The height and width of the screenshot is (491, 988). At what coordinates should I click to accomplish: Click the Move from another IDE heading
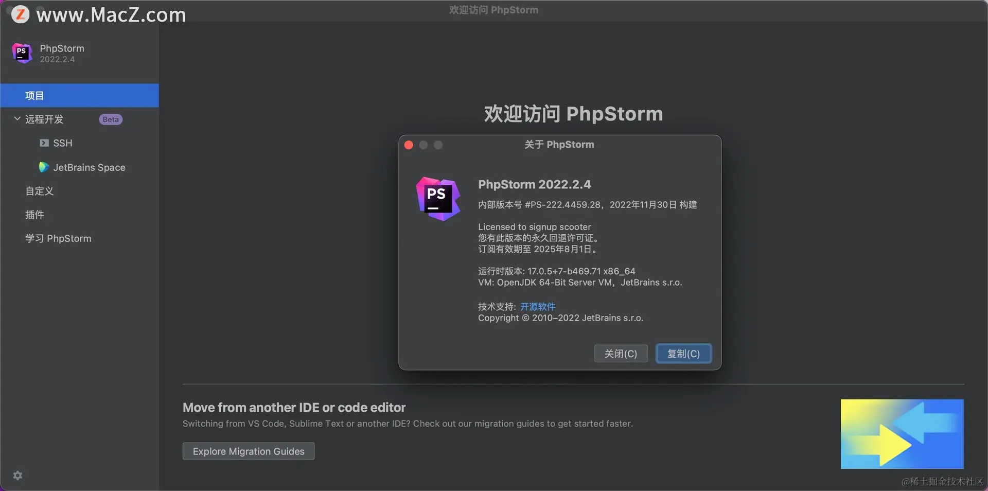point(294,408)
